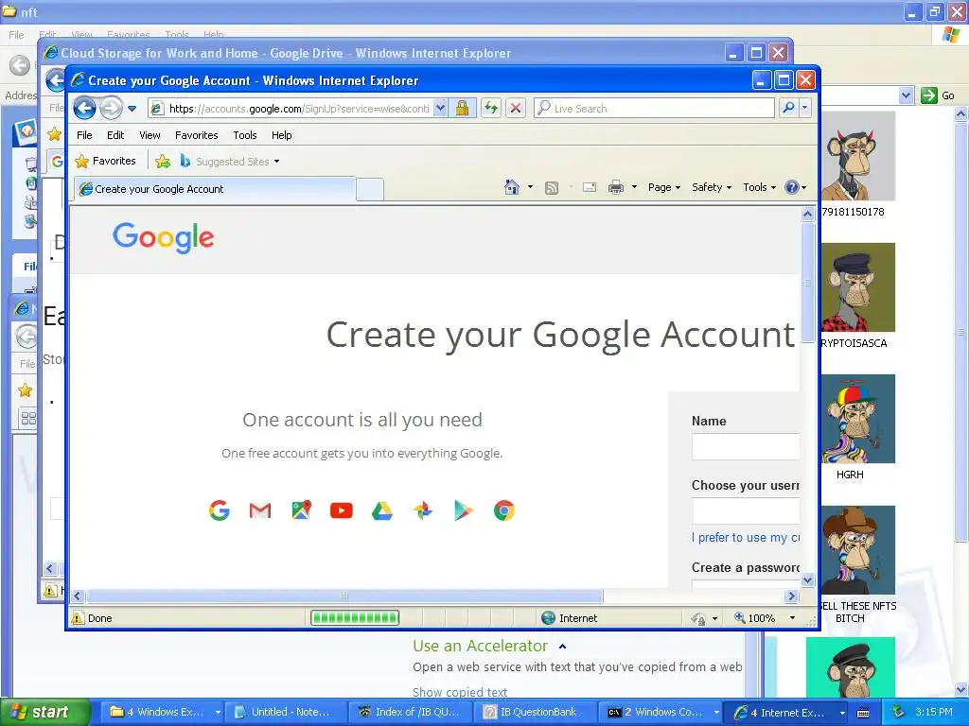The height and width of the screenshot is (726, 969).
Task: Click the security lock icon in the address bar
Action: coord(462,108)
